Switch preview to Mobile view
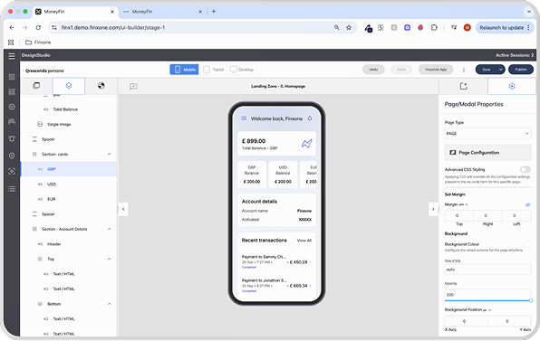This screenshot has width=540, height=341. (x=184, y=70)
